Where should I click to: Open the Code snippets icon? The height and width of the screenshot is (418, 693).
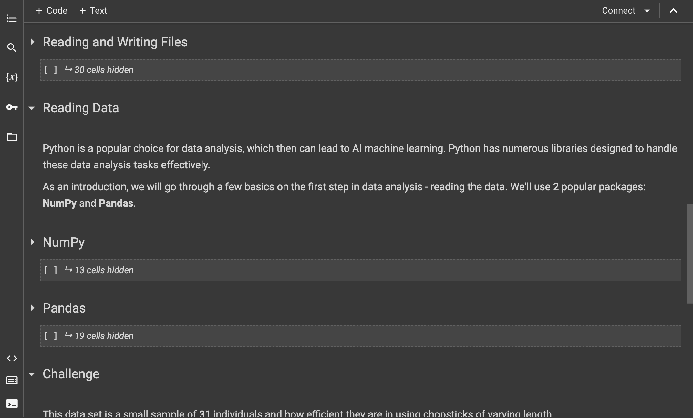12,358
